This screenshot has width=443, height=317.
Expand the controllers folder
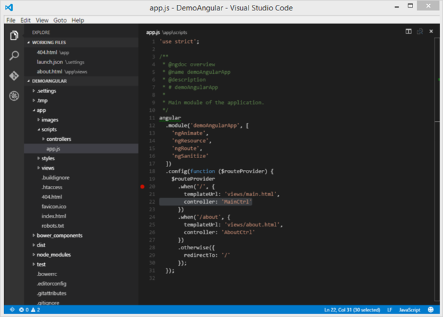pos(43,139)
